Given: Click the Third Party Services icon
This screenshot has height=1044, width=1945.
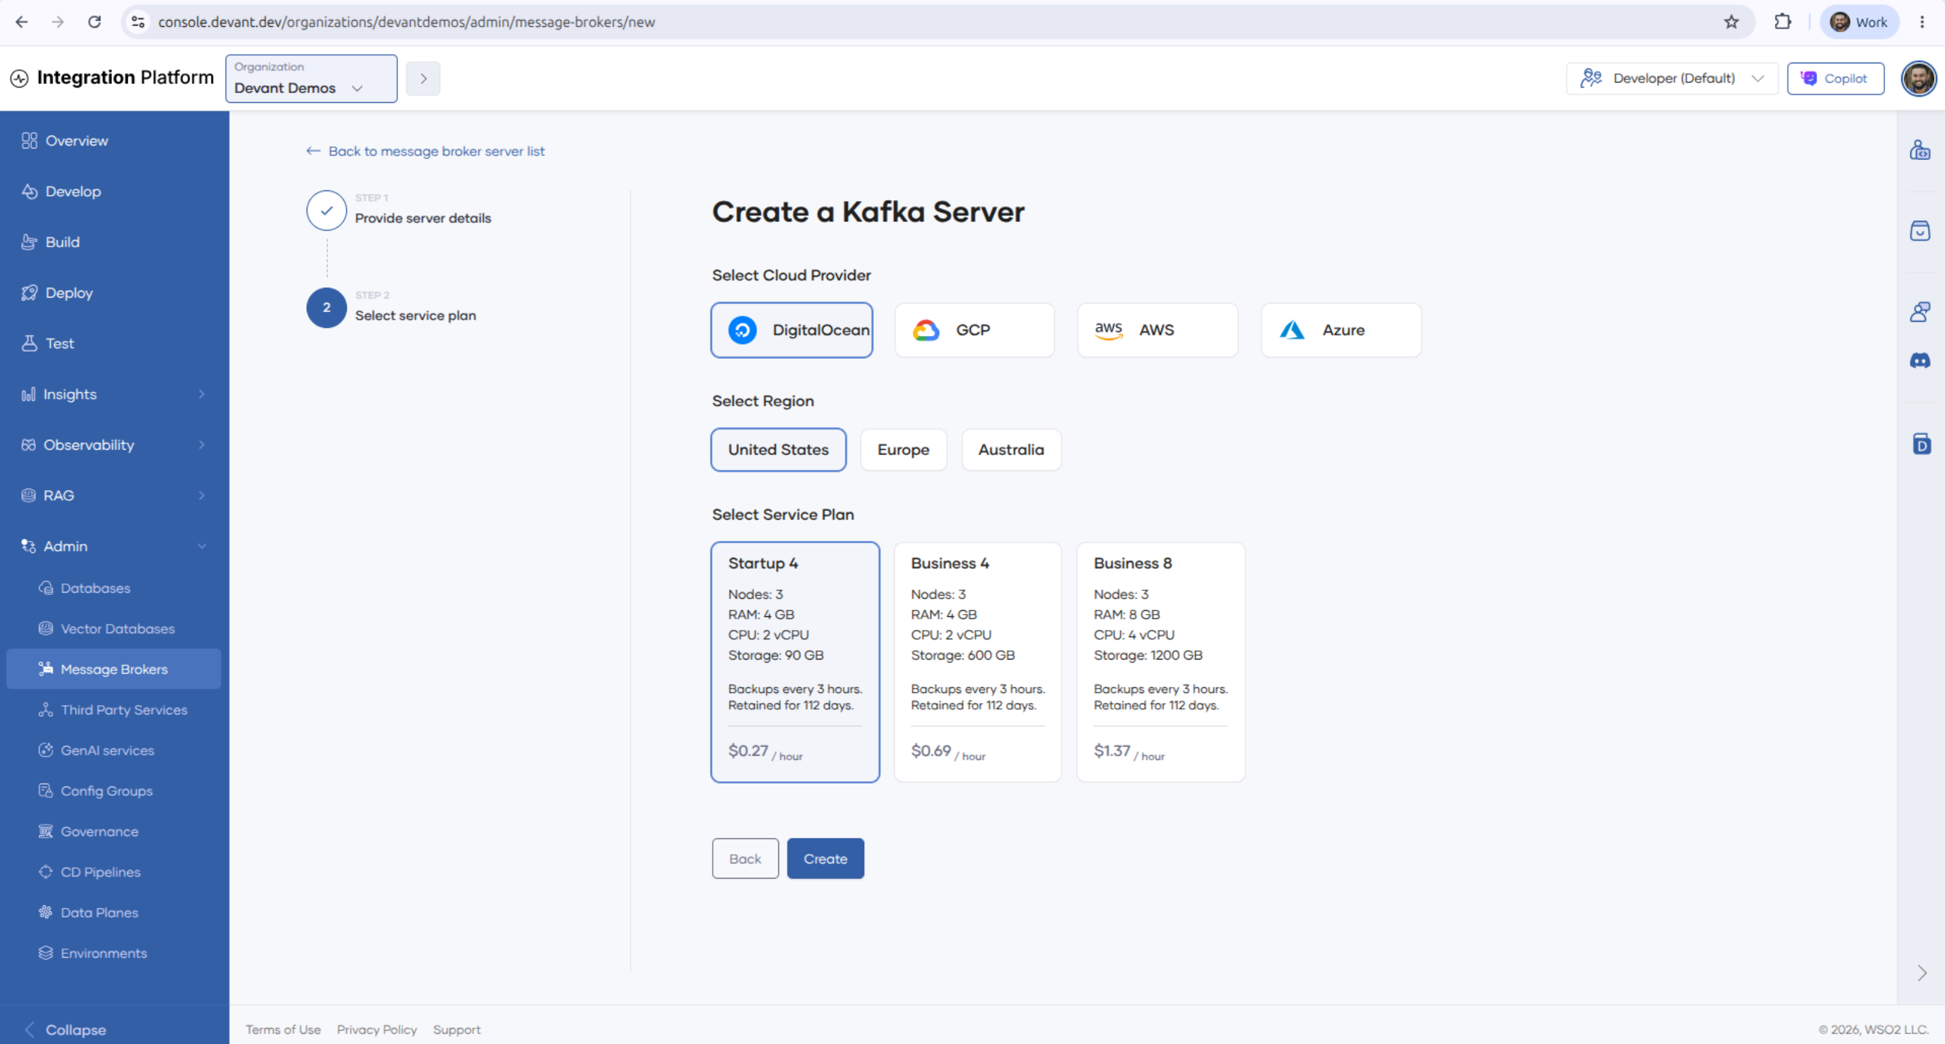Looking at the screenshot, I should pos(46,709).
